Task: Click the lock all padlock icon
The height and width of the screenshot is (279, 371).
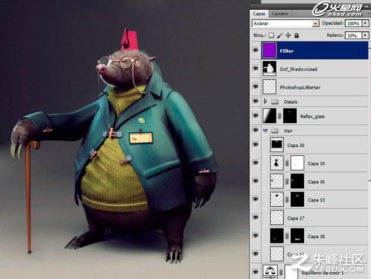Action: coord(297,35)
